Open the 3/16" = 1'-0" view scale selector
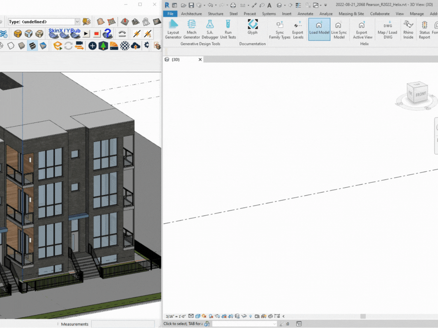 [175, 316]
